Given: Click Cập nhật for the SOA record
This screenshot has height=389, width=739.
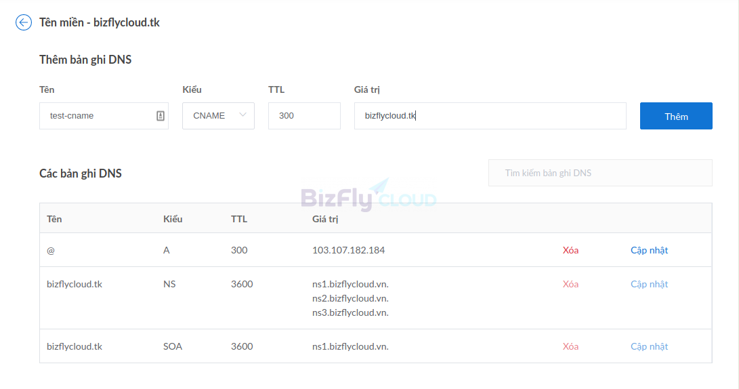Looking at the screenshot, I should pos(649,346).
